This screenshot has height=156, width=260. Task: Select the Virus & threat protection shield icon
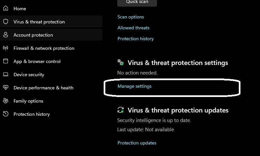click(5, 22)
